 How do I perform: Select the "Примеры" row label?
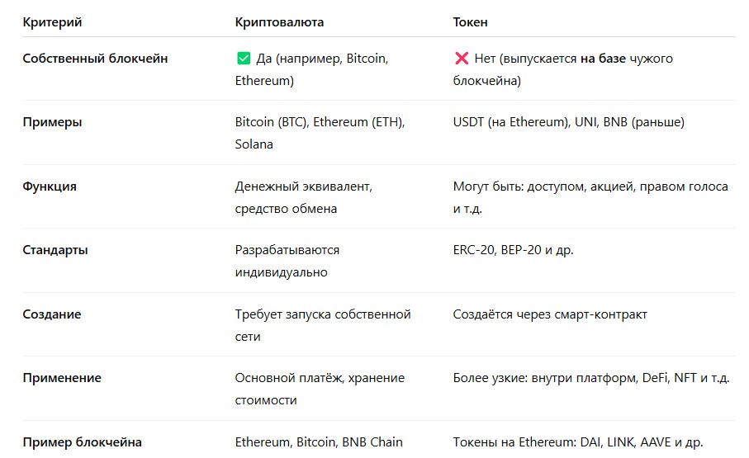(x=52, y=122)
